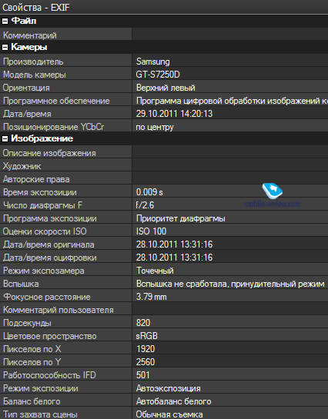
Task: Select the Программное обеспечение row
Action: point(164,101)
